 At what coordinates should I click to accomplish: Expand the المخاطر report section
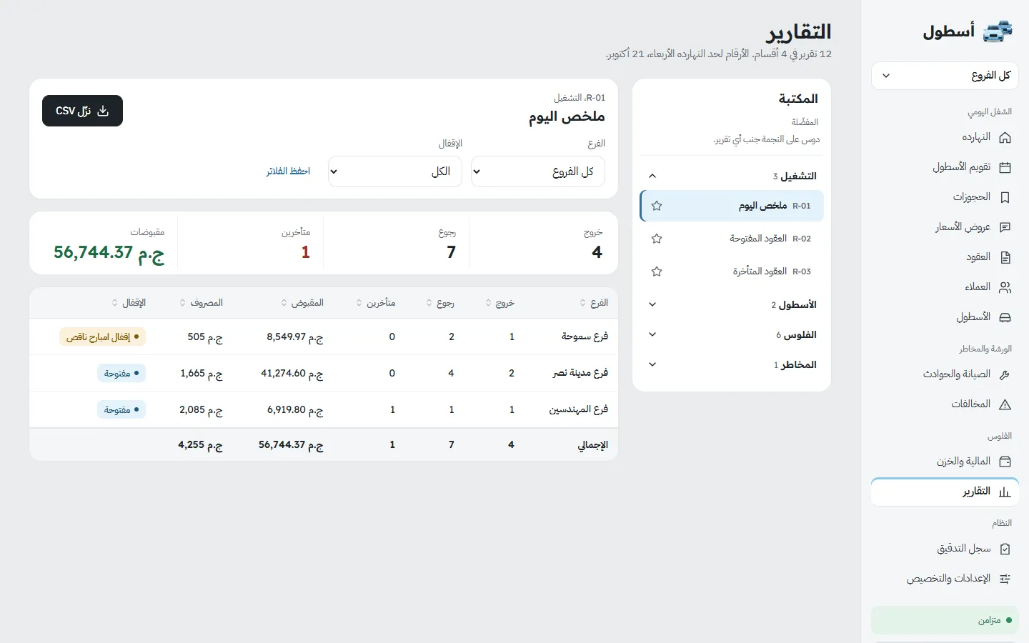point(732,365)
